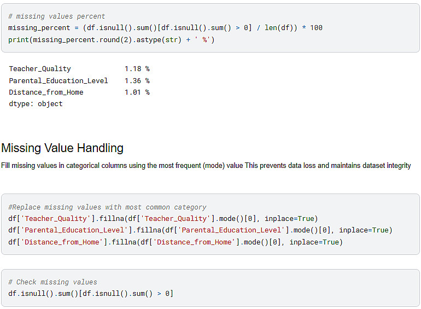Click the '#Replace missing values' comment line
Viewport: 421px width, 309px height.
pyautogui.click(x=107, y=207)
